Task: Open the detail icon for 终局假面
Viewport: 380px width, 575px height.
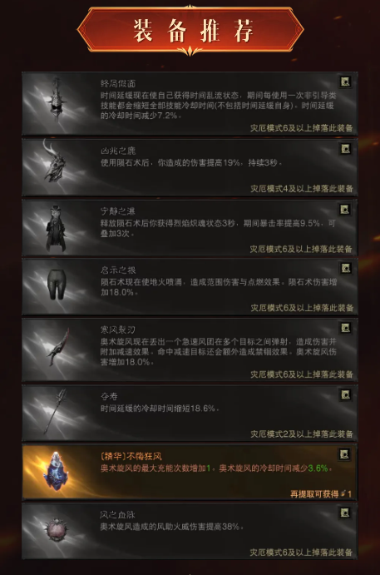Action: (x=345, y=82)
